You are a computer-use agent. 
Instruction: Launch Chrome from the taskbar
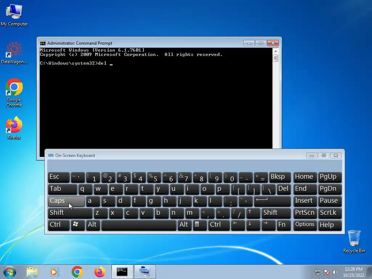tap(77, 272)
